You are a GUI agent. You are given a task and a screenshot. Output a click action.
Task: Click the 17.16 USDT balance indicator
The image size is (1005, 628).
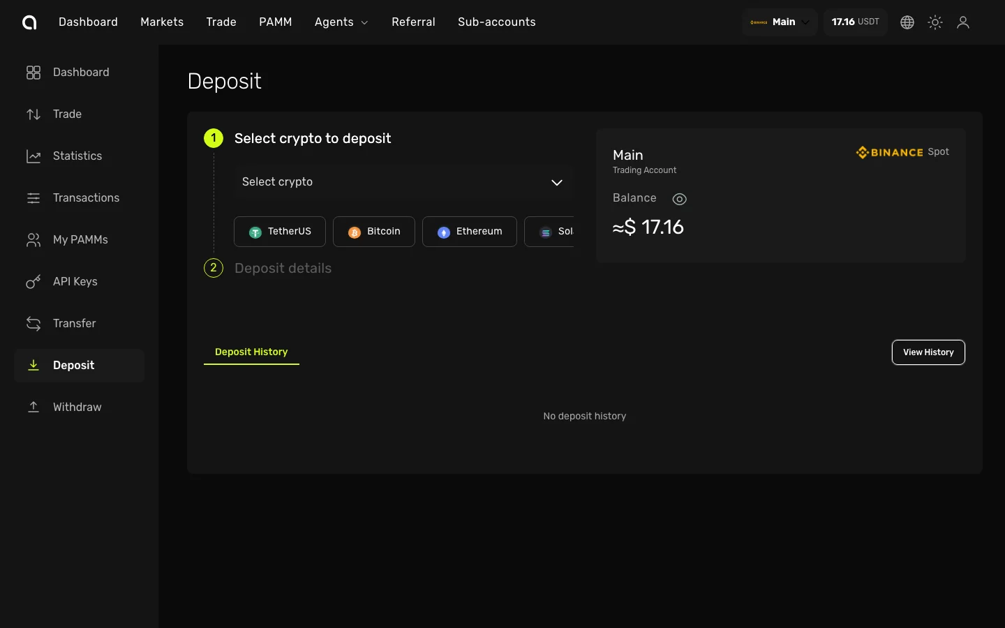pos(855,22)
